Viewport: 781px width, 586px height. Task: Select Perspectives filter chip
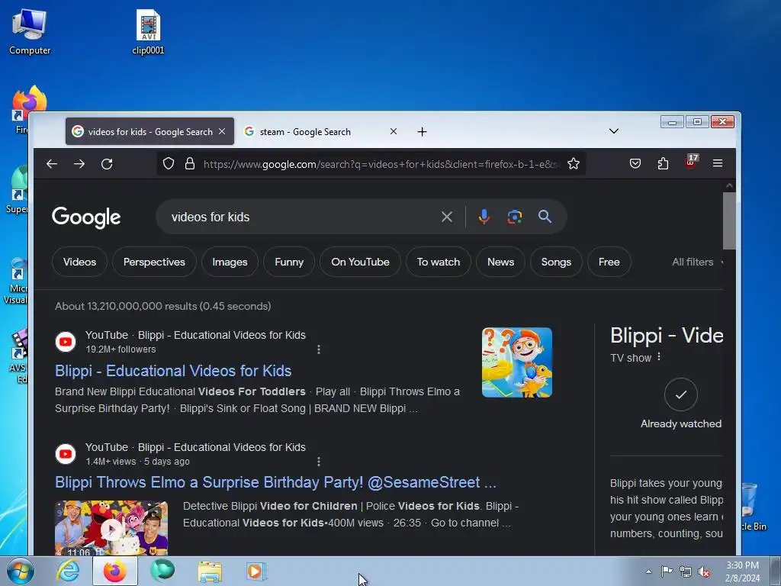click(x=154, y=262)
